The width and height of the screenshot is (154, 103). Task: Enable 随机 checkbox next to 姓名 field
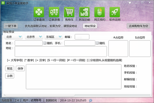point(45,43)
